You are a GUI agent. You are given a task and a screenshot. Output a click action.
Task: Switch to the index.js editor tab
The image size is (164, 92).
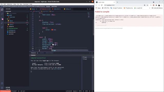pos(67,9)
